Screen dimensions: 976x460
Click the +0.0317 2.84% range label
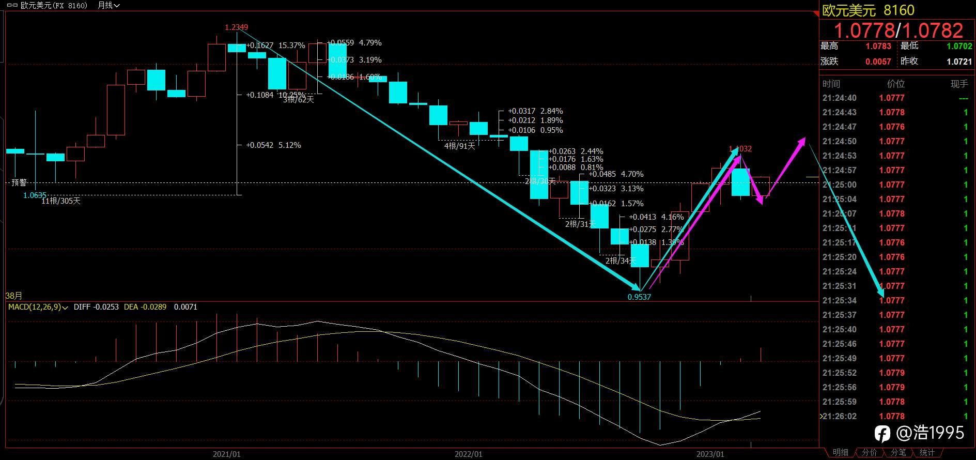point(535,111)
